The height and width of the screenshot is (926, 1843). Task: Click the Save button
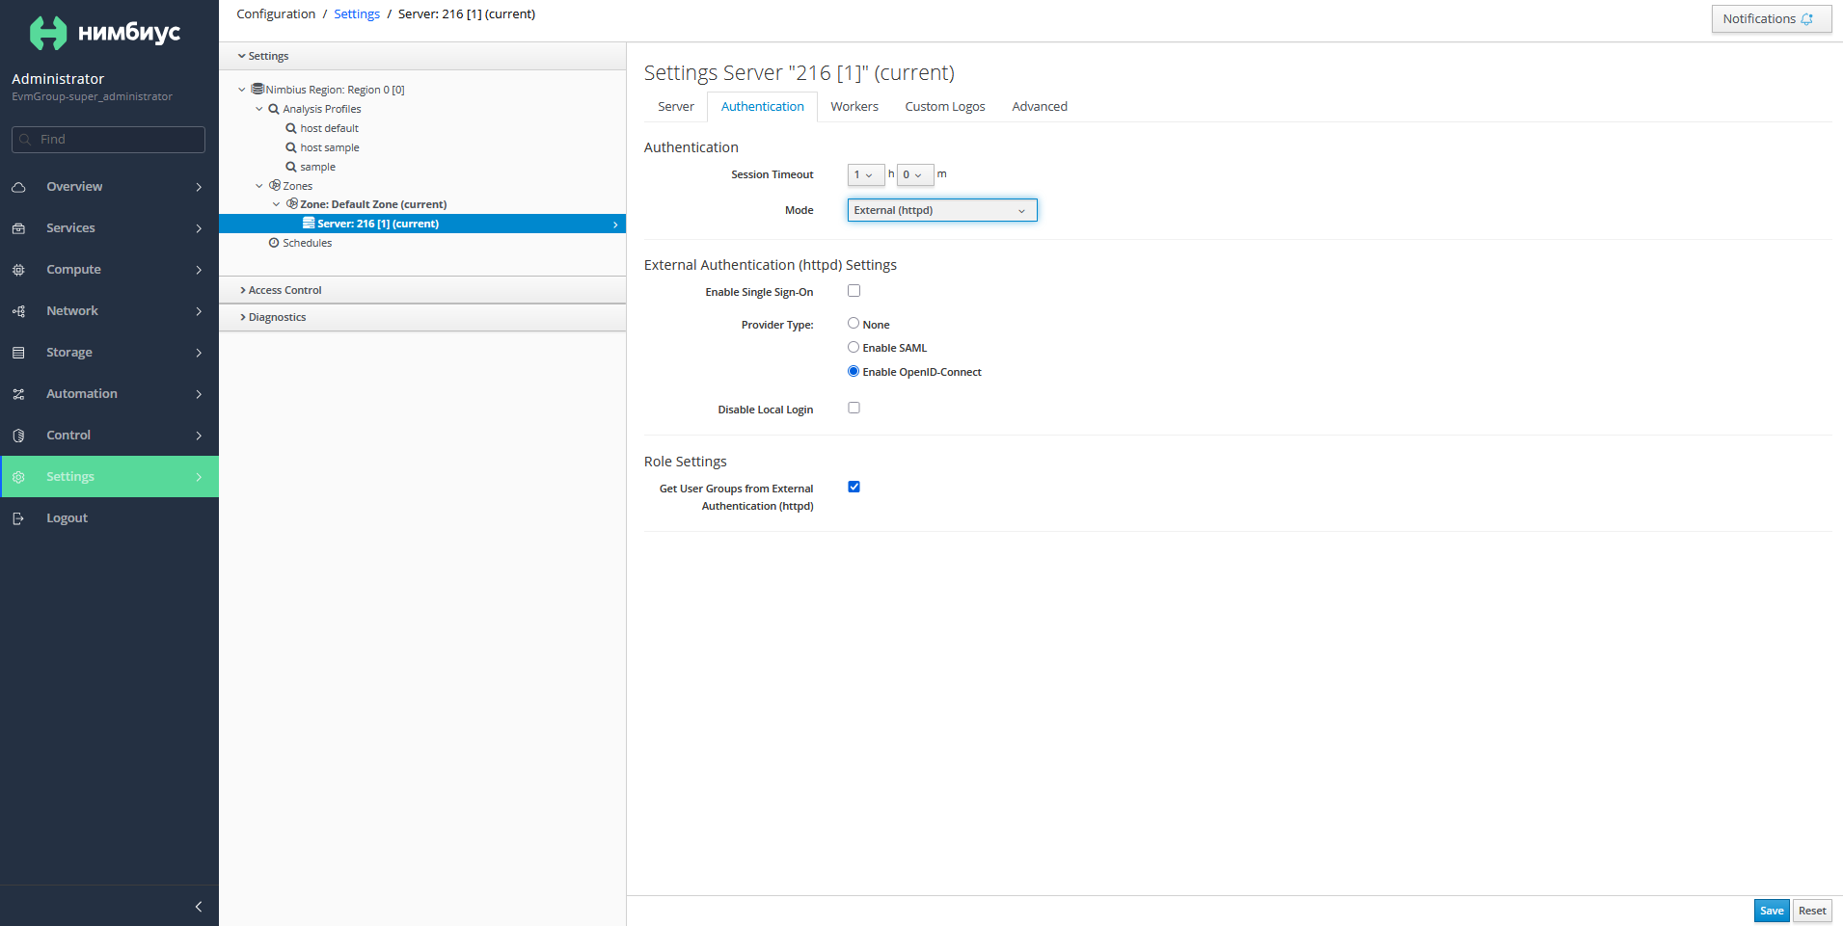[1772, 911]
